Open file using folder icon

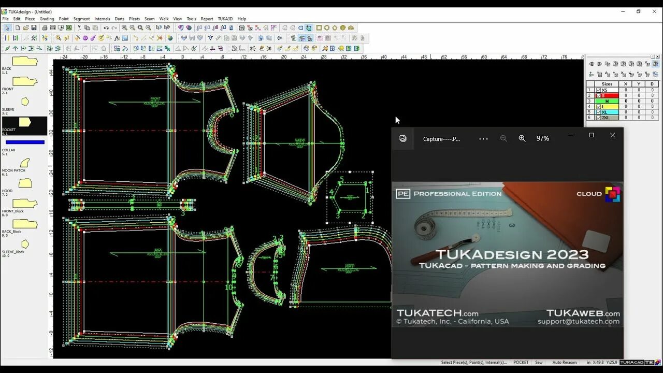26,27
